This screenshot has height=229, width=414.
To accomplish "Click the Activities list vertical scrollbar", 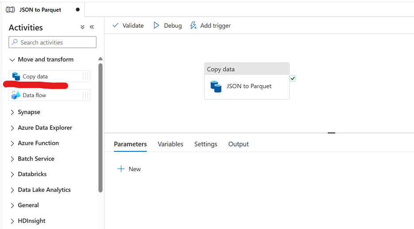I will [x=100, y=128].
